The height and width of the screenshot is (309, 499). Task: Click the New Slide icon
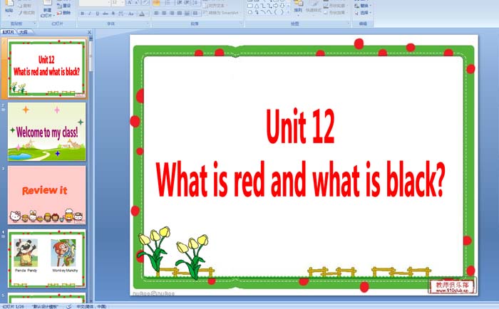(47, 3)
